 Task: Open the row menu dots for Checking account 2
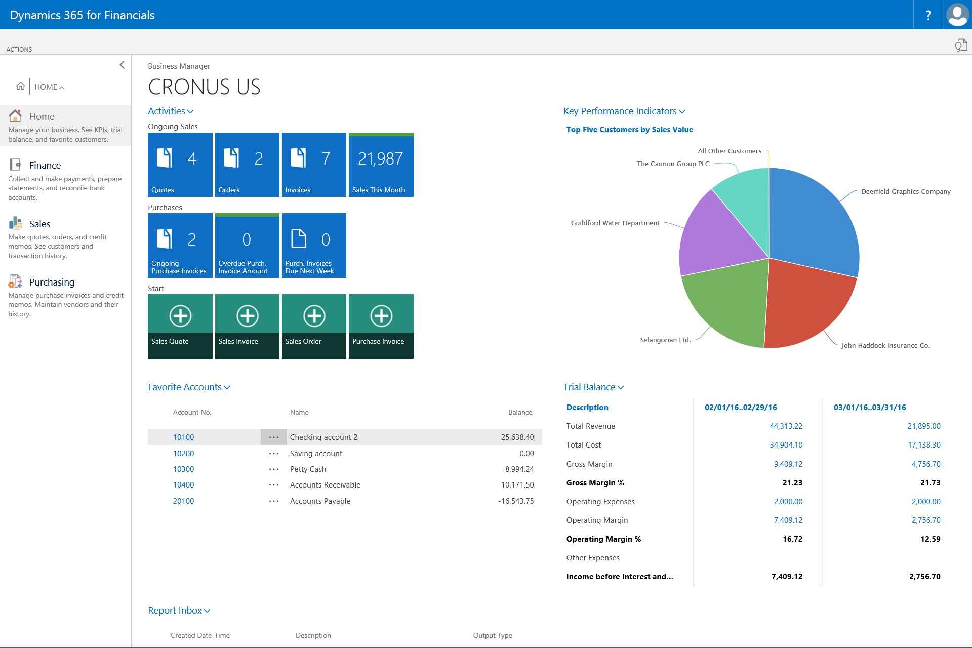tap(274, 437)
